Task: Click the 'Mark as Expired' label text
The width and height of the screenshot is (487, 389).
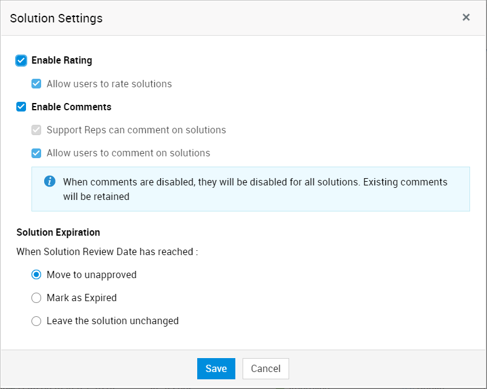Action: coord(82,298)
